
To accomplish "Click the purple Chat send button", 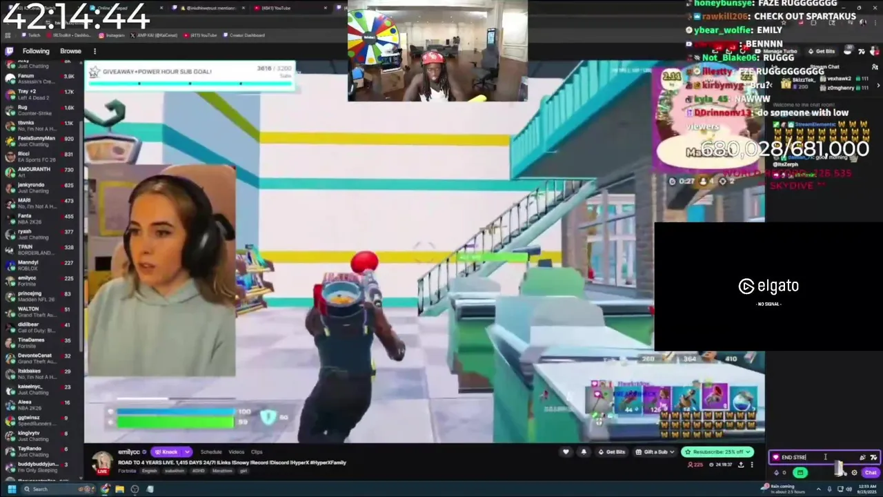I will [x=871, y=473].
